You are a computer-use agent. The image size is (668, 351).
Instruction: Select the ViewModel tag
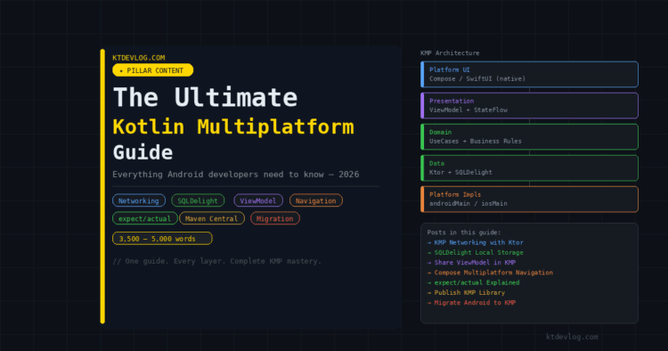pos(258,200)
